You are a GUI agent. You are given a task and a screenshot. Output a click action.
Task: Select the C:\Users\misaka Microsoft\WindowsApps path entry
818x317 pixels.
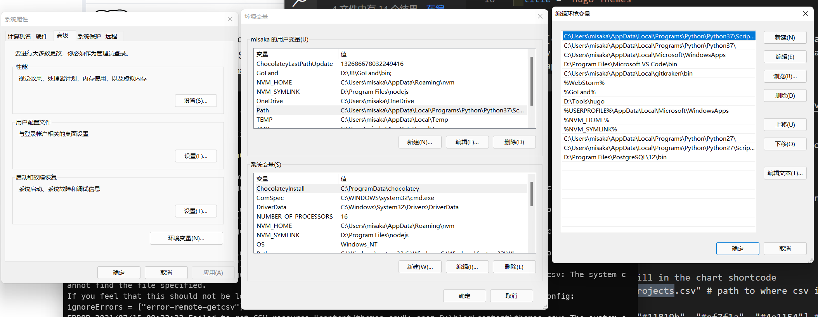pyautogui.click(x=659, y=55)
